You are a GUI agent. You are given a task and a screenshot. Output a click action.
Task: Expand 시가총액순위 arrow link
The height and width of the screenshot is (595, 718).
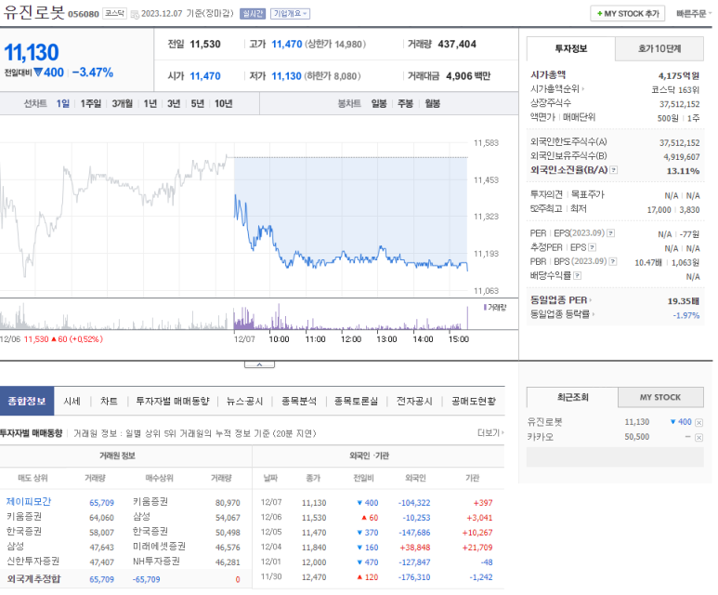point(557,89)
